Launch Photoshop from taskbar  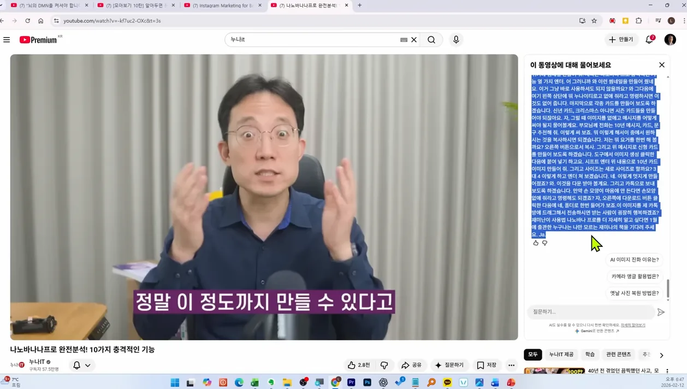point(367,382)
